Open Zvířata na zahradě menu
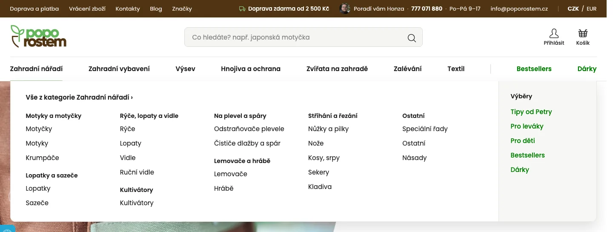 (337, 69)
